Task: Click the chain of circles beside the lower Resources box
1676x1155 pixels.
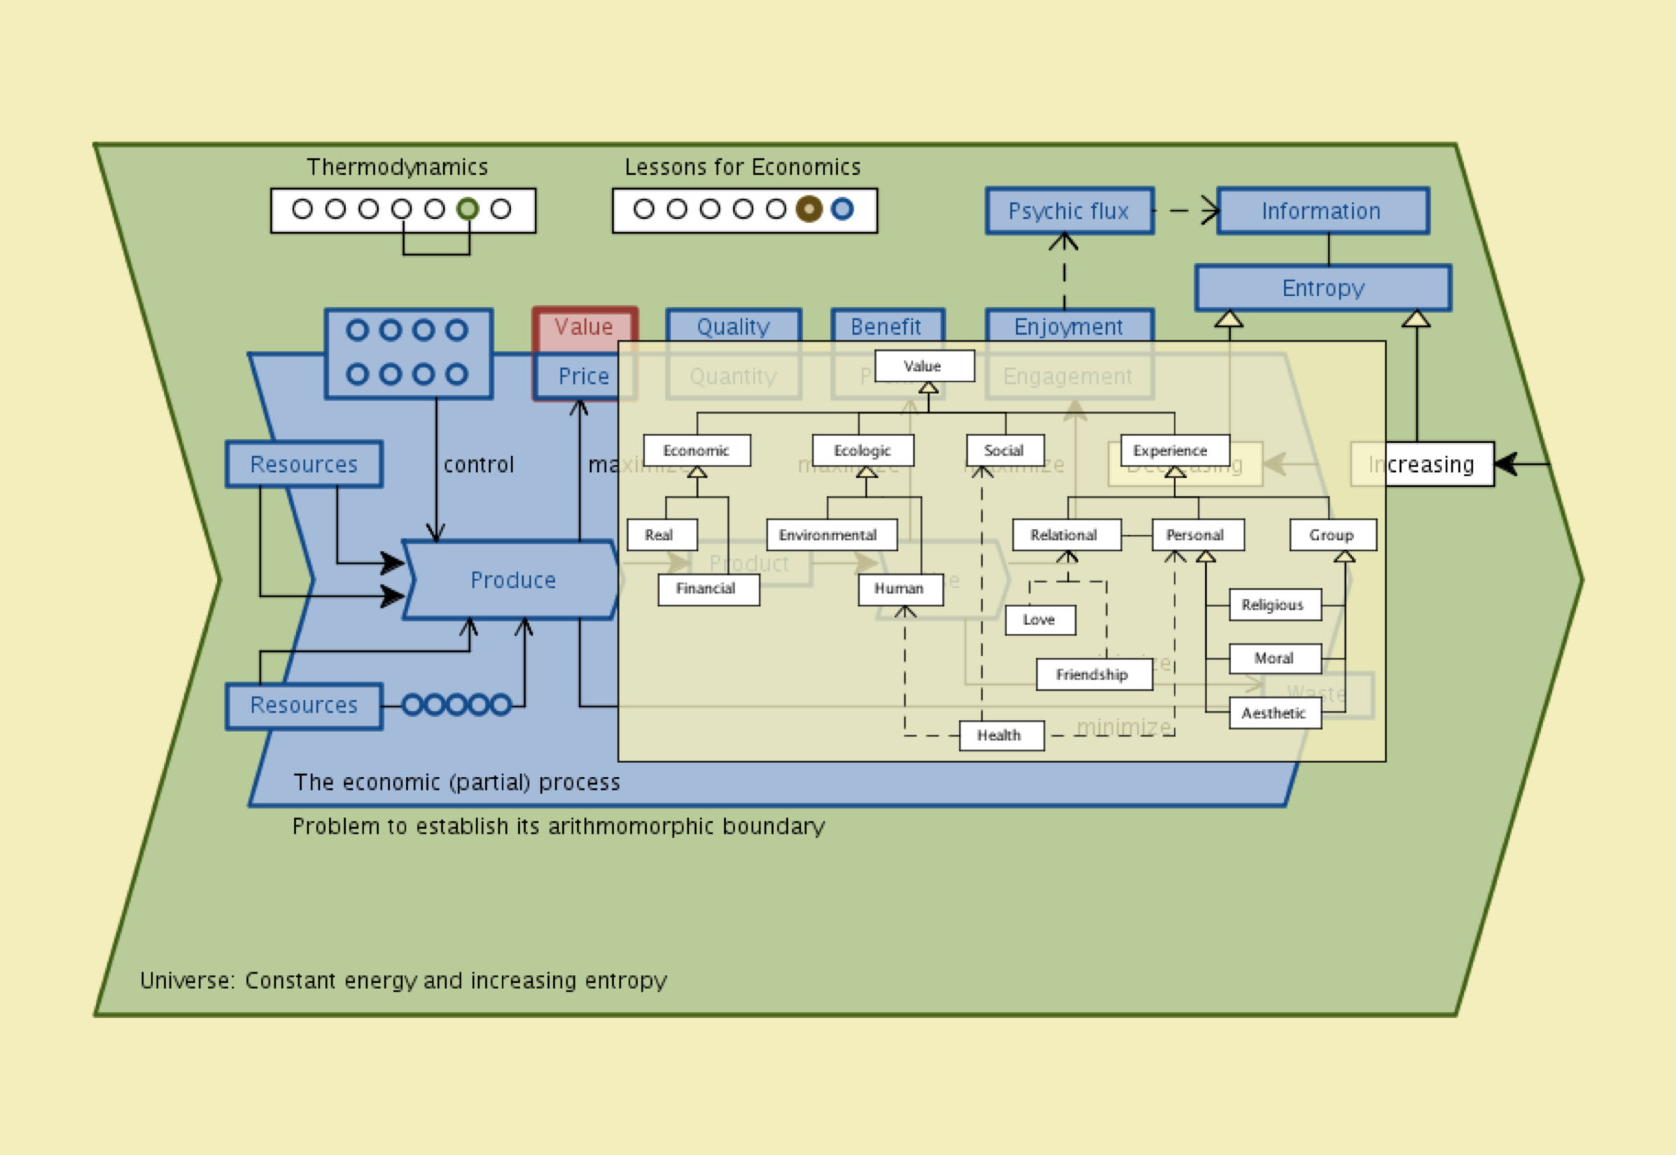Action: (x=456, y=705)
